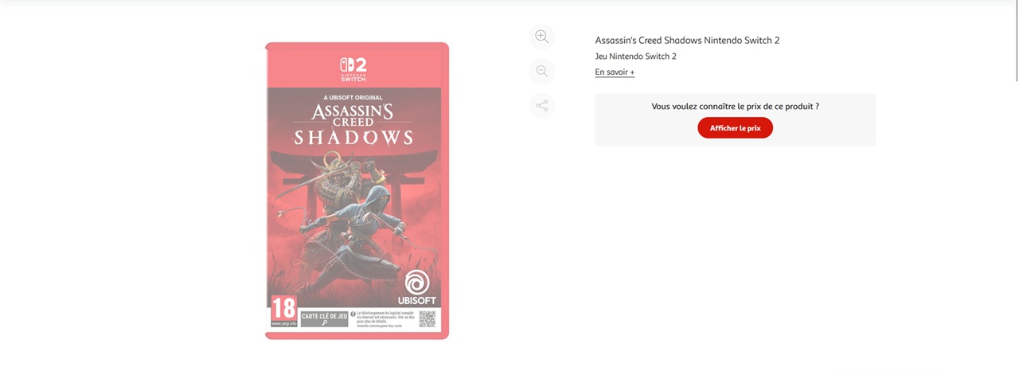
Task: Open the share icon button
Action: (x=542, y=105)
